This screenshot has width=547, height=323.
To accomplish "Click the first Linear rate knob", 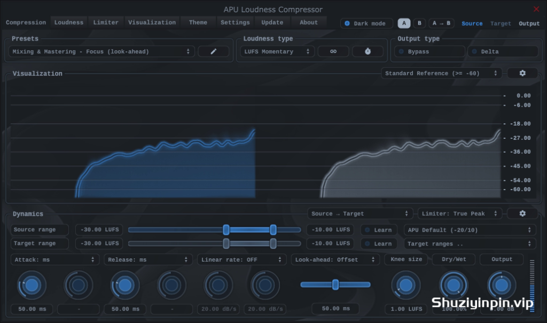I will tap(218, 285).
